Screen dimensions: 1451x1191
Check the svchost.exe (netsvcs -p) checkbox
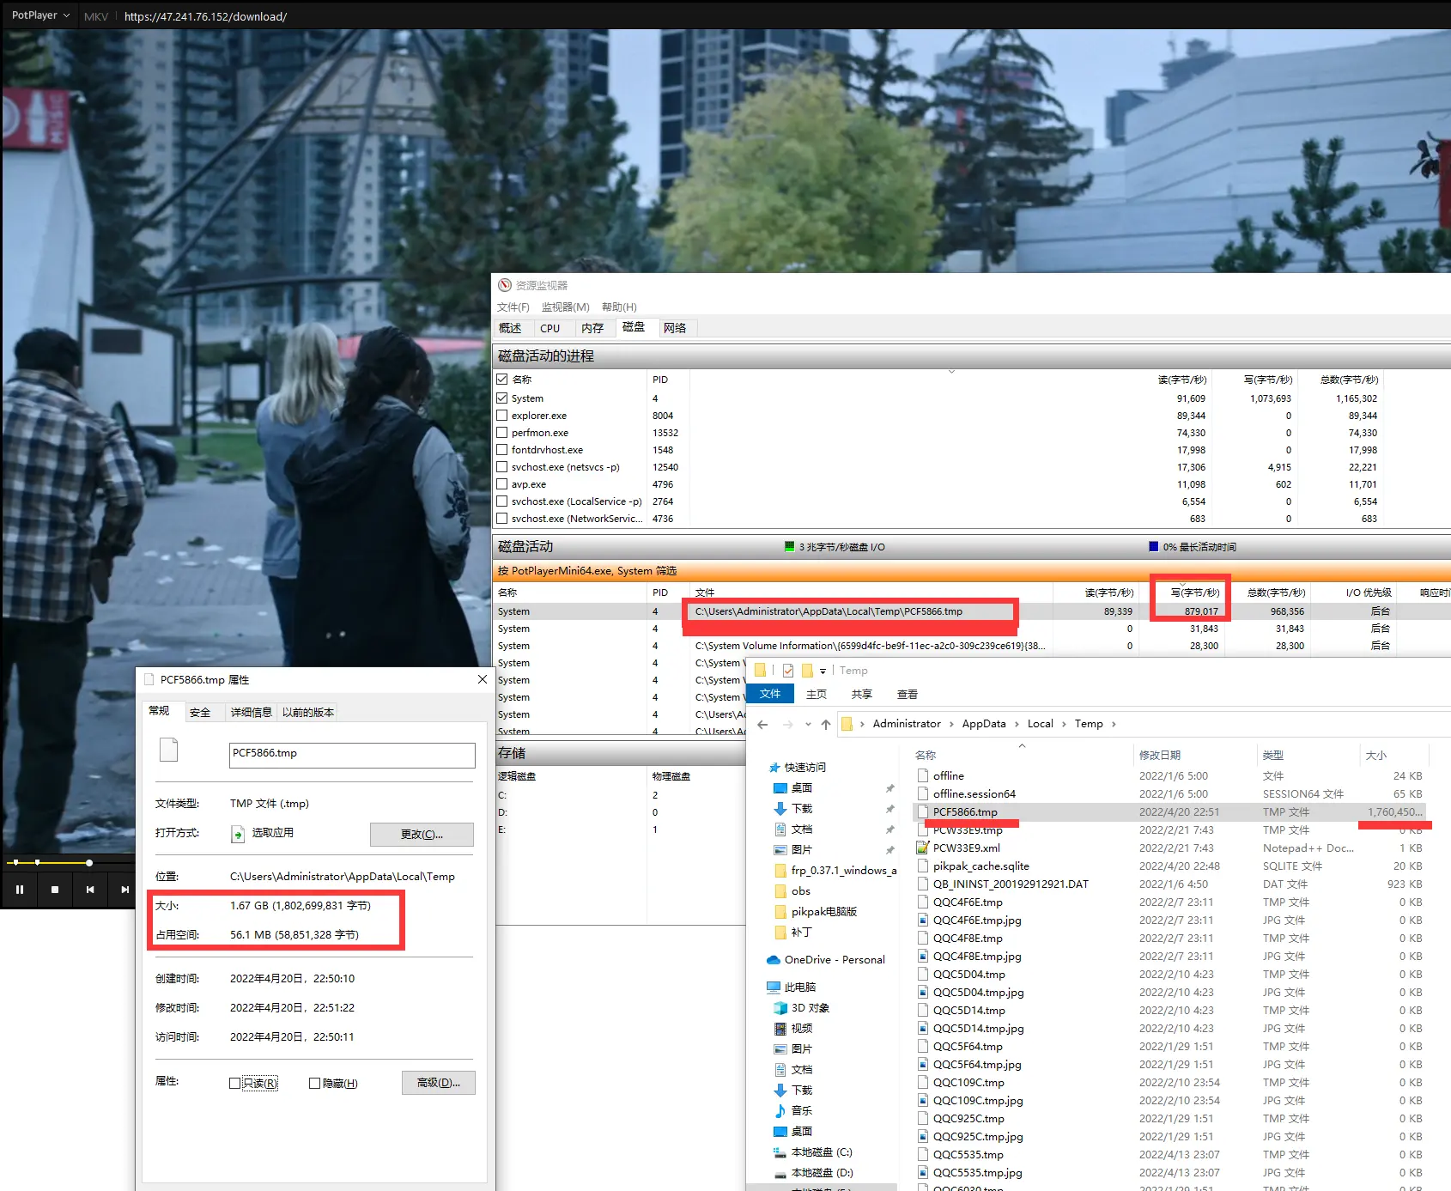(x=502, y=467)
